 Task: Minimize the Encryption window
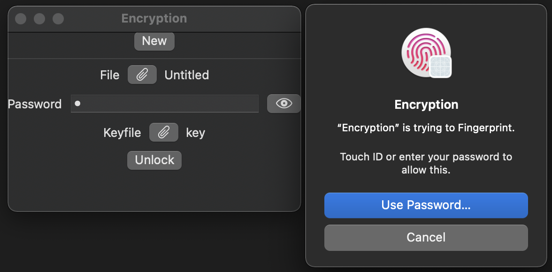pyautogui.click(x=39, y=19)
